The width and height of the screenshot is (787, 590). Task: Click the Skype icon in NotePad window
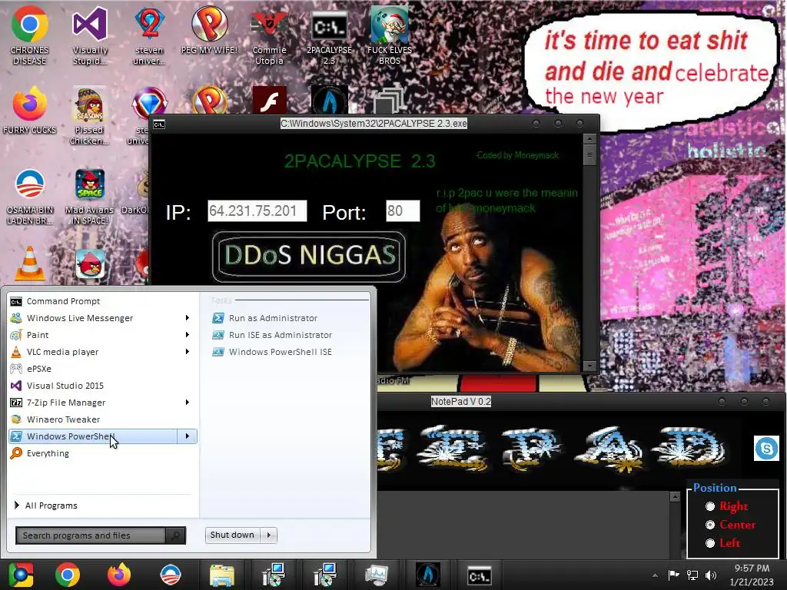[766, 448]
